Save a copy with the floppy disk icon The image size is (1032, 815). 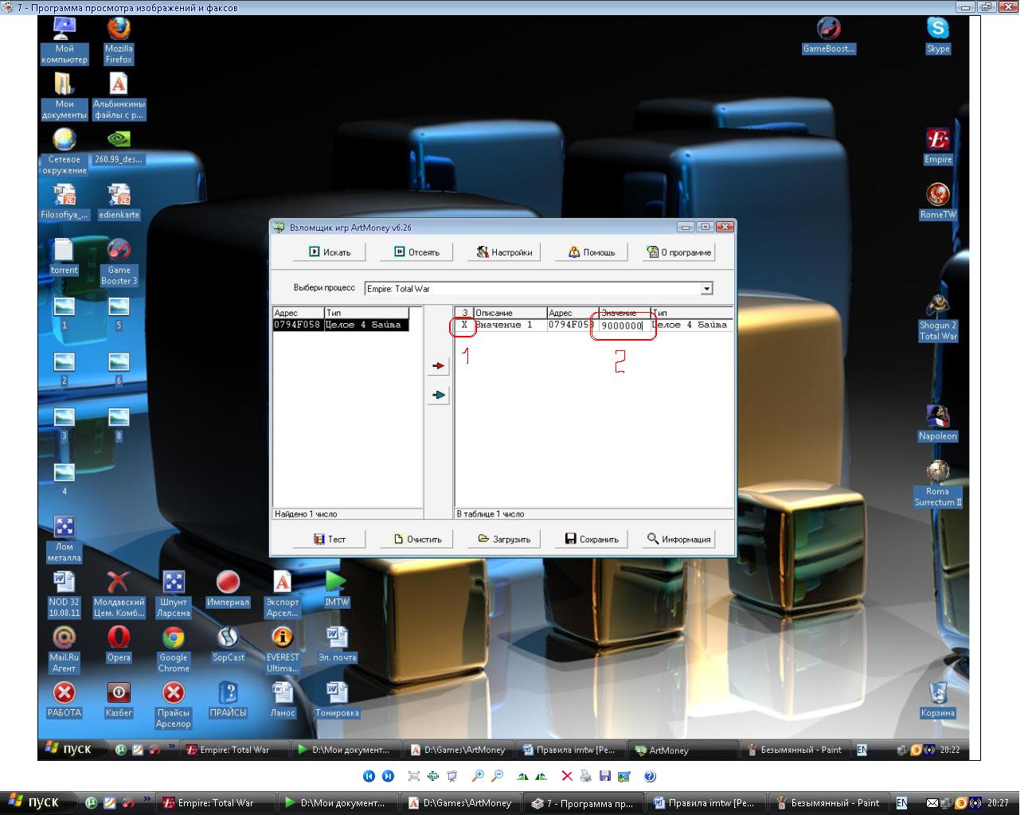605,776
